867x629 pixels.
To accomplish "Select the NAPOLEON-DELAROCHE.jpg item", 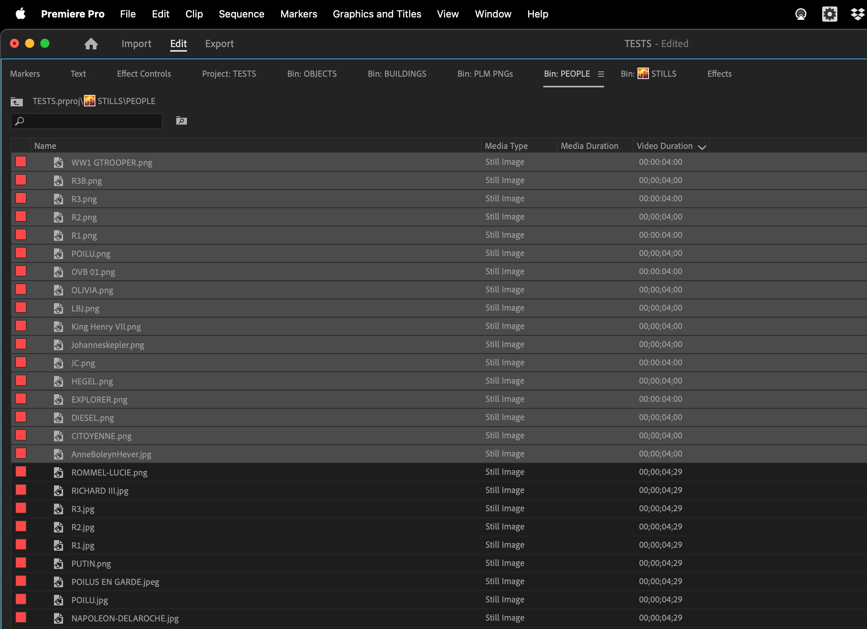I will pyautogui.click(x=125, y=618).
